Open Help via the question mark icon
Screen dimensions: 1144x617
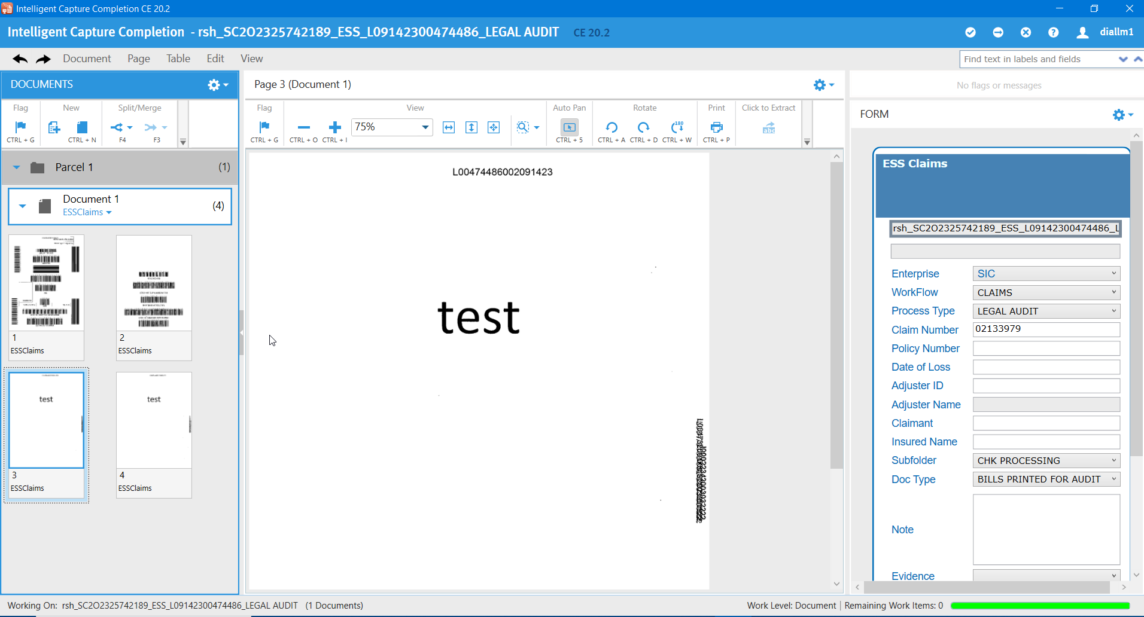[x=1054, y=32]
